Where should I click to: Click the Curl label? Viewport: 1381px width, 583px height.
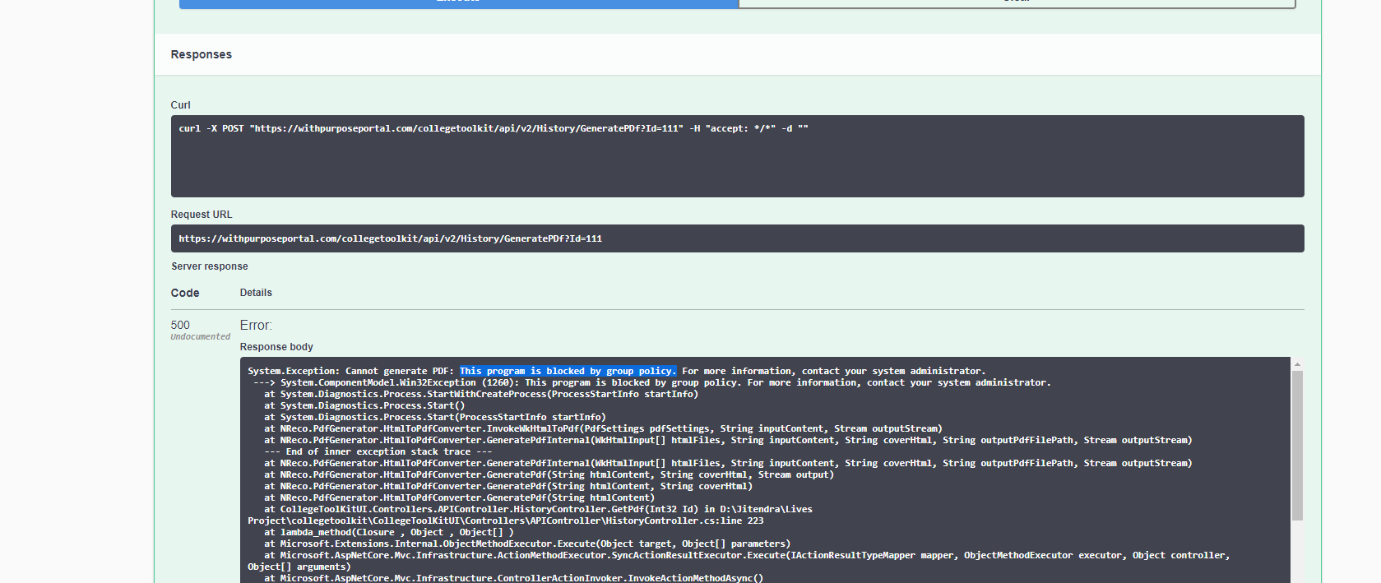tap(180, 105)
